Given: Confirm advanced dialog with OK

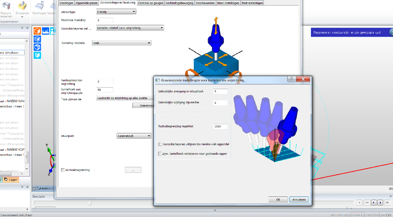Looking at the screenshot, I should [278, 200].
